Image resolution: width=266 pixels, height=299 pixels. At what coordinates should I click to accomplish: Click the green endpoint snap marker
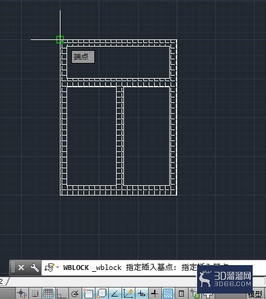pyautogui.click(x=60, y=39)
